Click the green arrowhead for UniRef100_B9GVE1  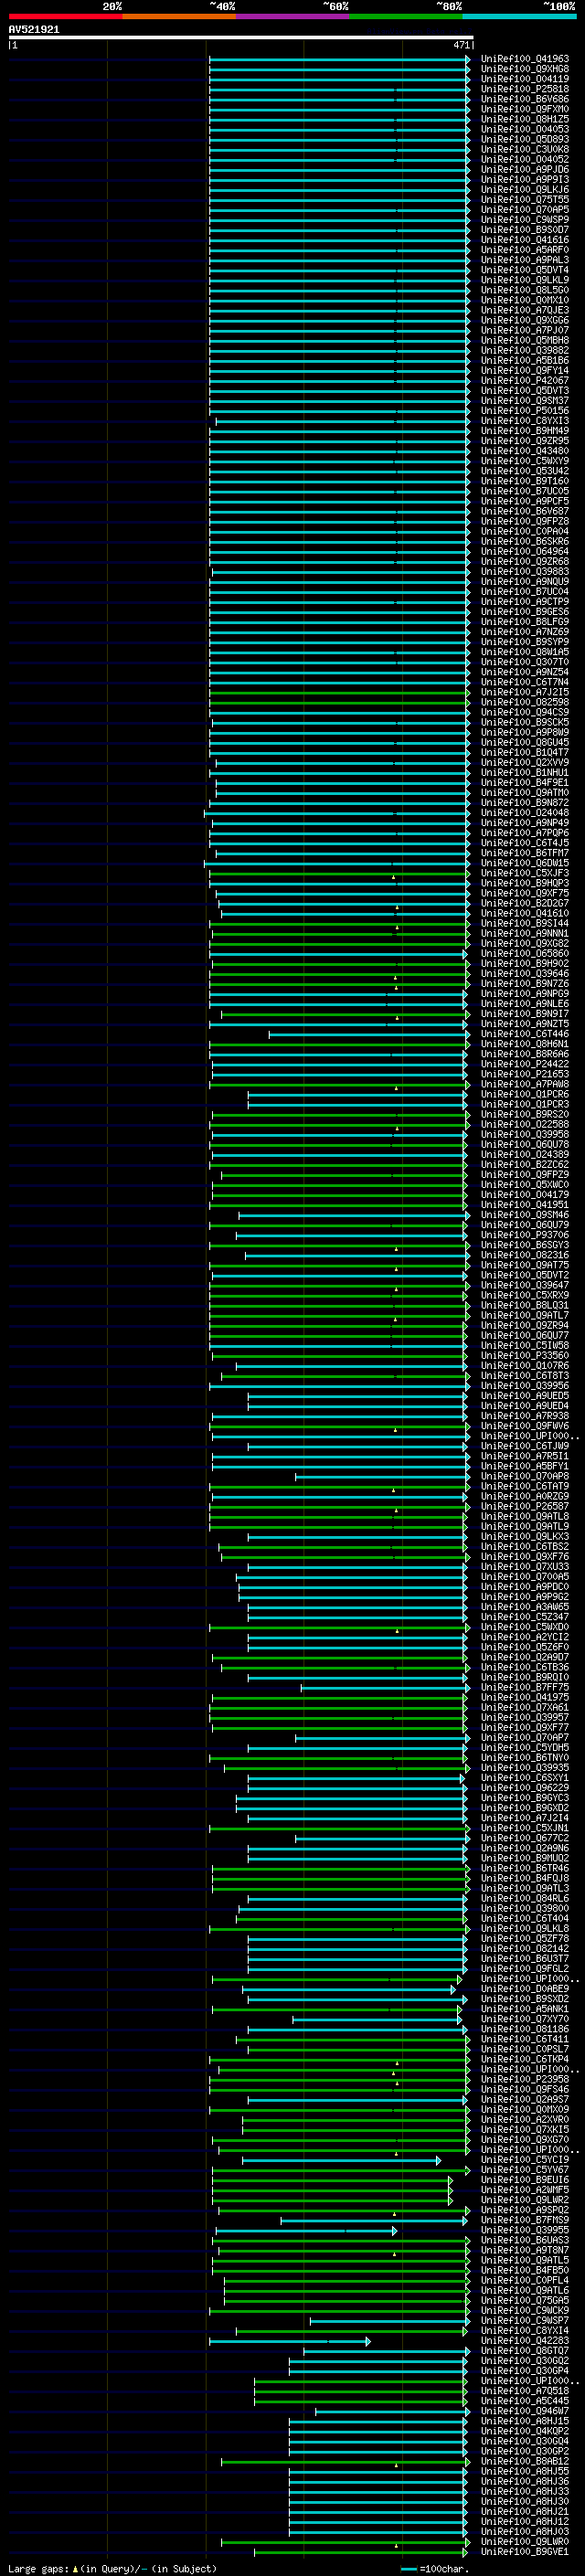tap(467, 2552)
